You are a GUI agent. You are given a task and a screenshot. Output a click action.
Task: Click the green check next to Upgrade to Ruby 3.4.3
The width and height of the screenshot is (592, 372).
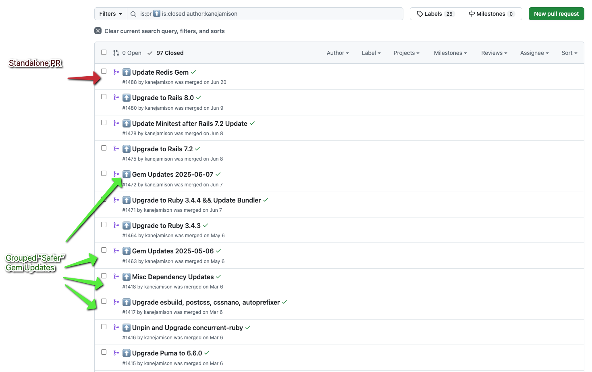206,226
